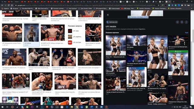Open 'Турнир, который состоится' similar image
194x109 pixels.
pyautogui.click(x=116, y=84)
